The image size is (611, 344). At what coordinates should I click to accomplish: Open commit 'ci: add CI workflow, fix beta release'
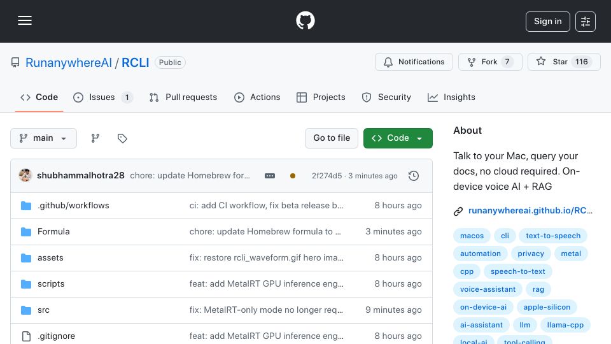click(x=266, y=206)
